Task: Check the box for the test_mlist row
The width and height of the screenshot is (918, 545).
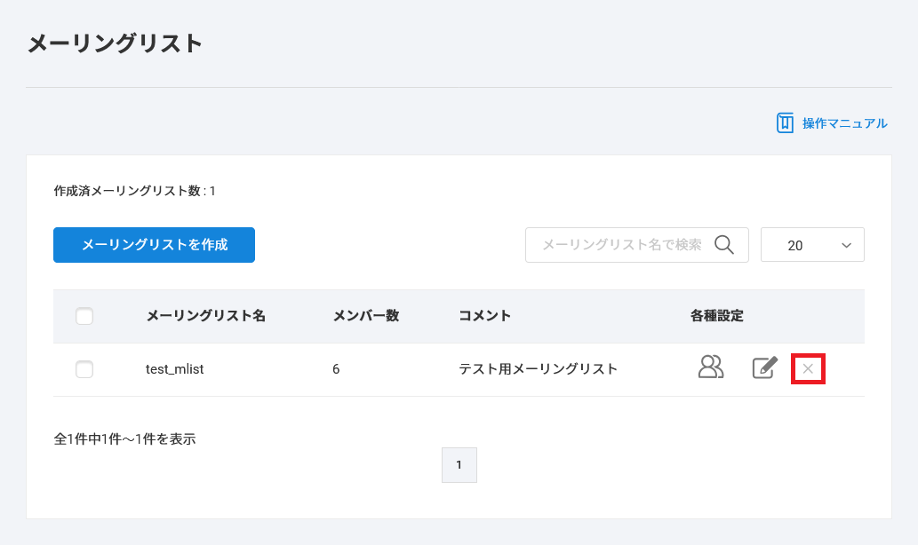Action: 84,369
